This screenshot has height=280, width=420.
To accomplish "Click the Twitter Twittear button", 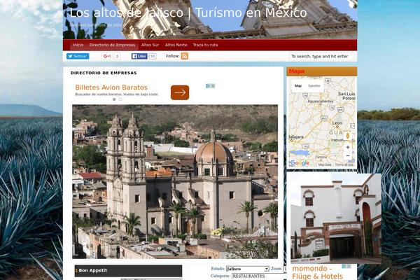I will pos(78,56).
